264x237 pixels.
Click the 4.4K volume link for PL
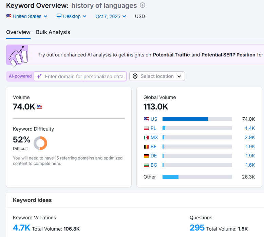tap(250, 129)
